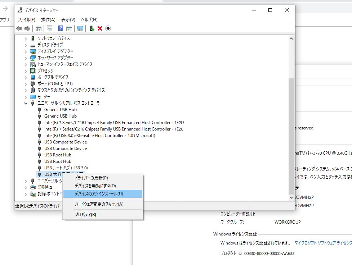The image size is (352, 265).
Task: Open Help via the blue question mark icon
Action: (x=60, y=28)
